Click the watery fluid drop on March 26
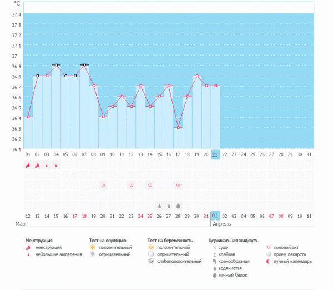This screenshot has width=333, height=290. point(159,206)
